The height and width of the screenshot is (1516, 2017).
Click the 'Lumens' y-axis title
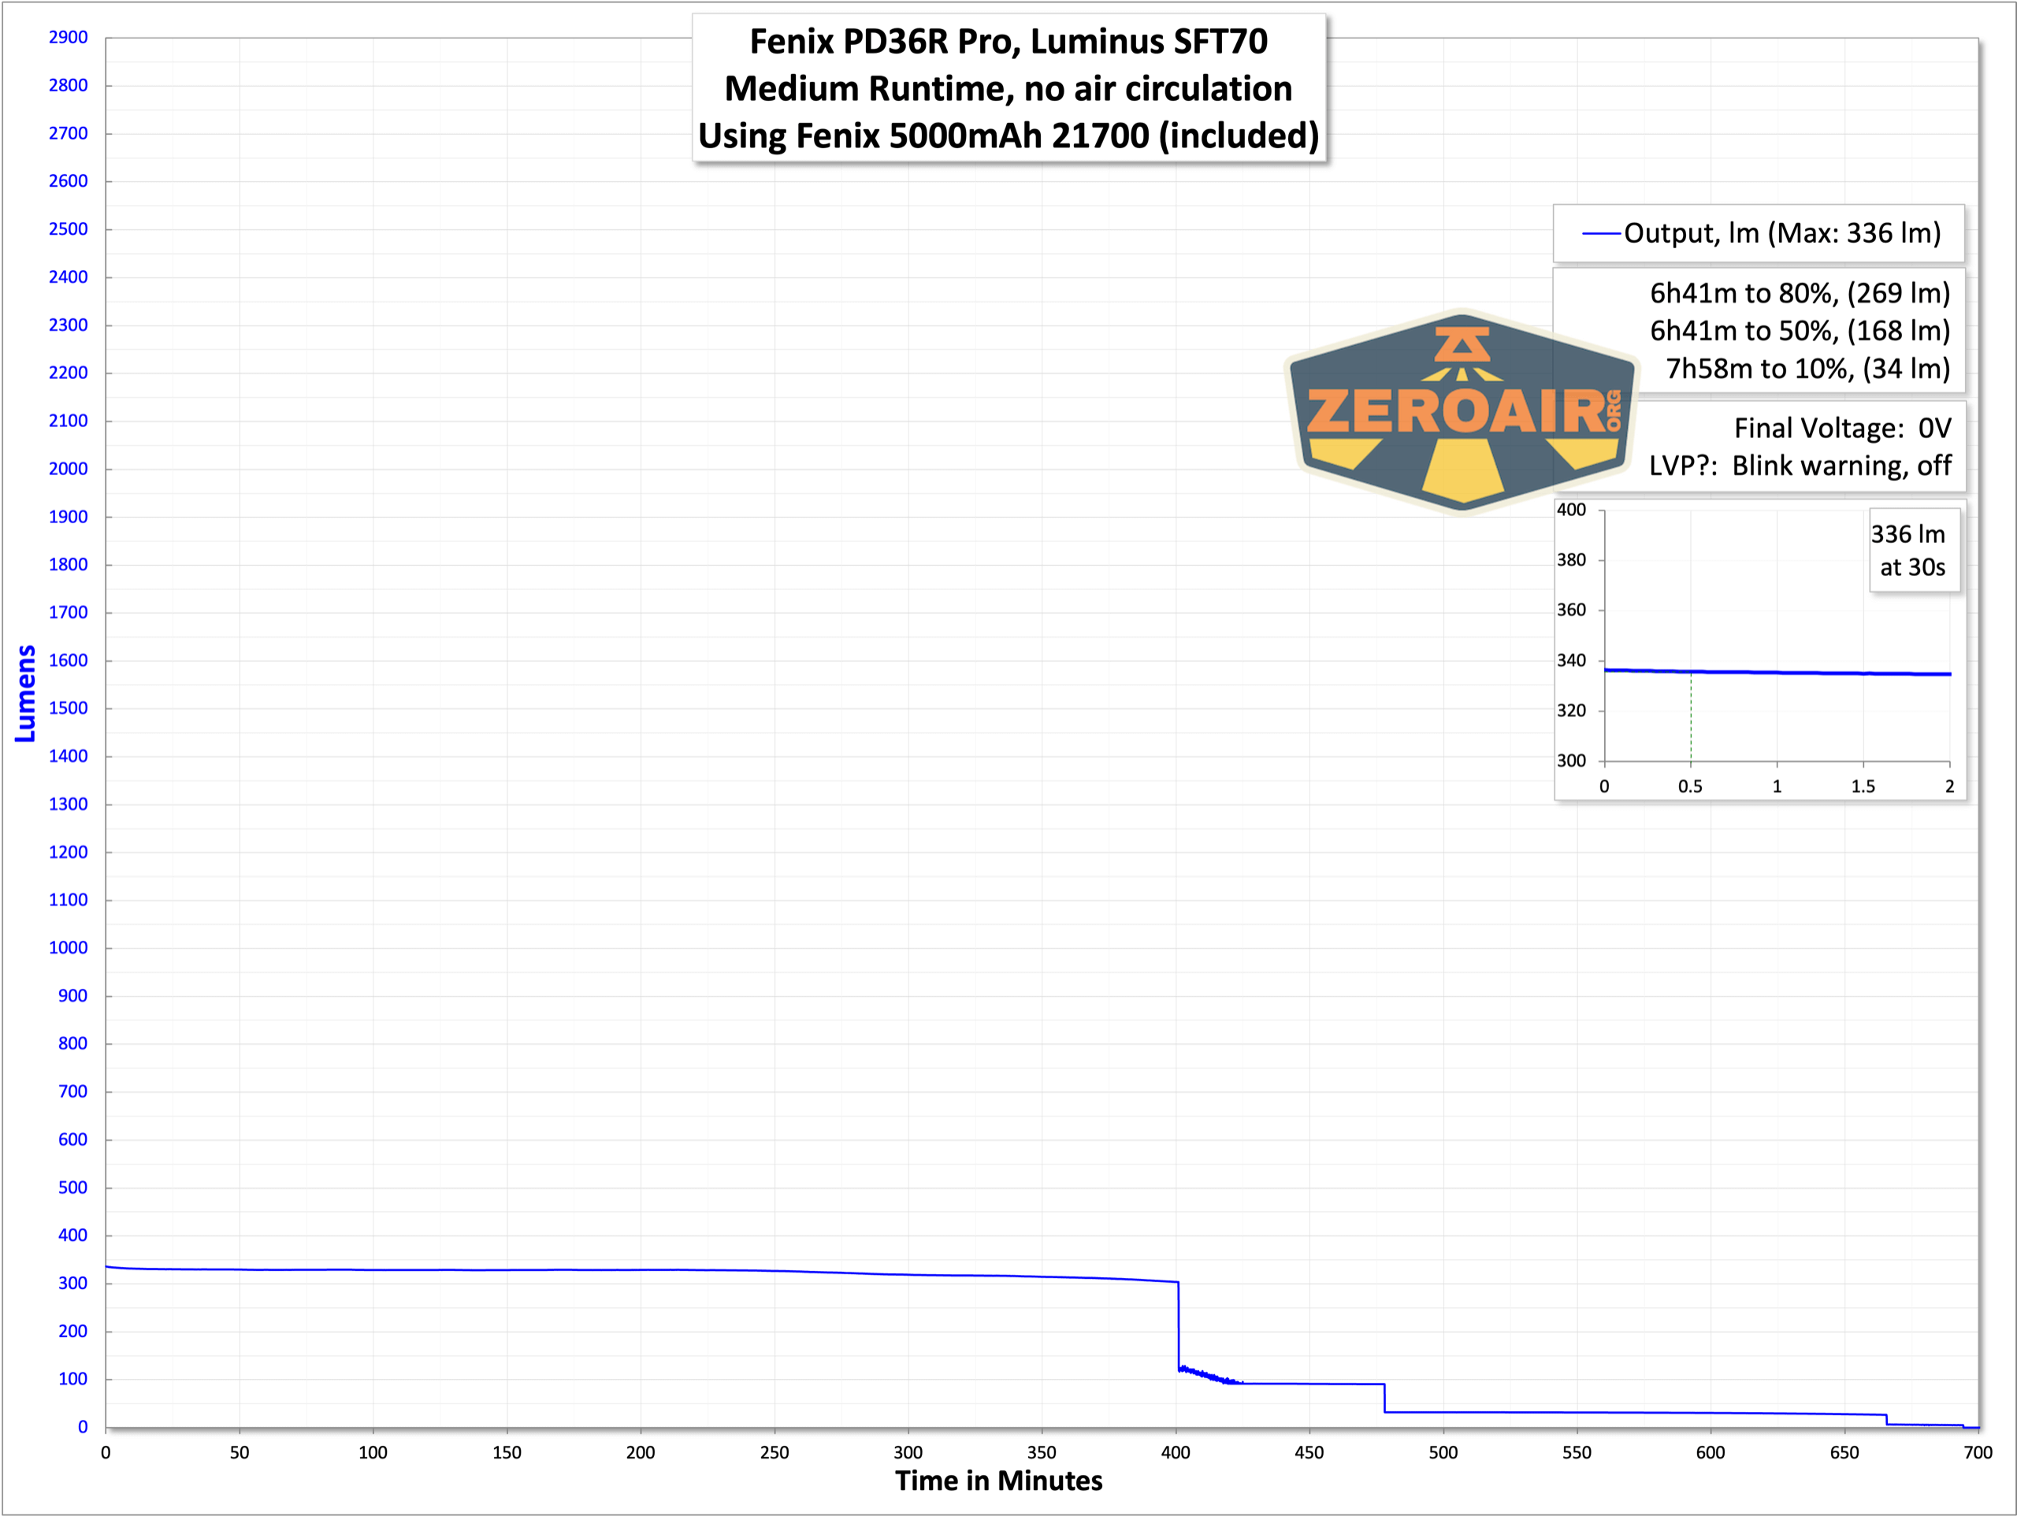pyautogui.click(x=25, y=693)
